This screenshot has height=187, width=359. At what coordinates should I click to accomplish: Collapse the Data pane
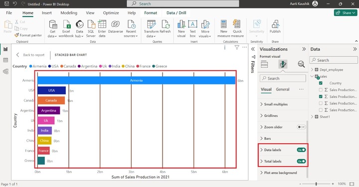(x=355, y=49)
